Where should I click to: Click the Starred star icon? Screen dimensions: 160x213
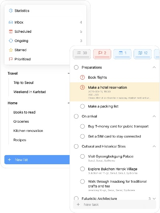click(11, 50)
